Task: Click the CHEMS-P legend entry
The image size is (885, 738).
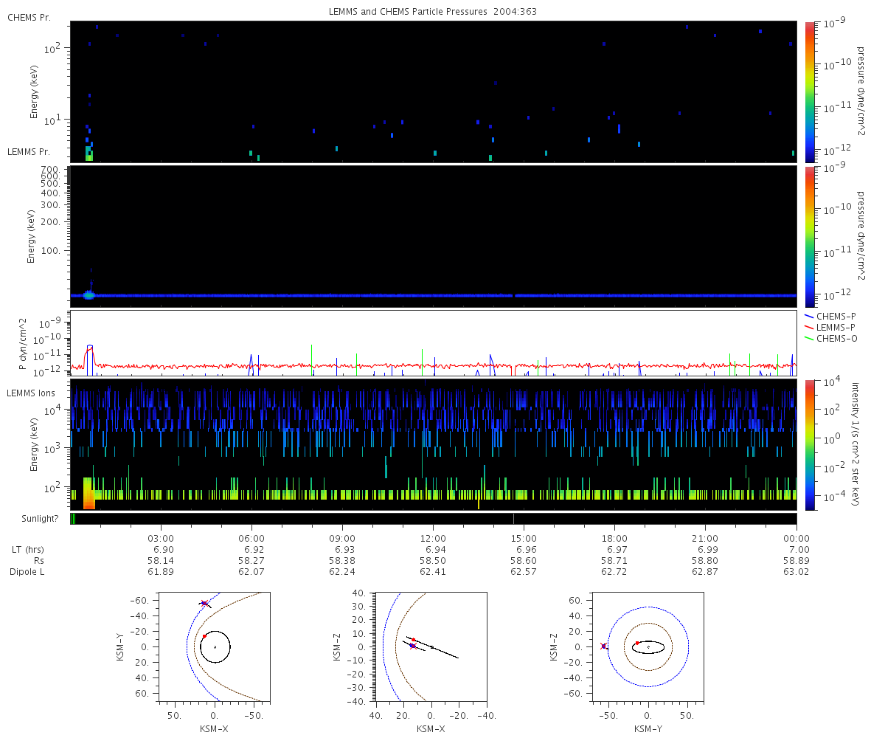Action: [836, 316]
